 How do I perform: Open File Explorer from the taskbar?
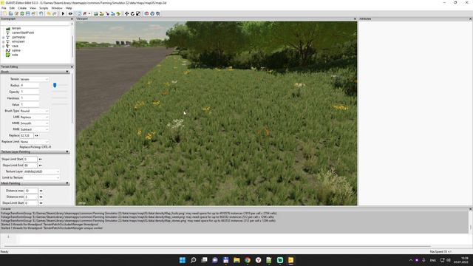236,260
